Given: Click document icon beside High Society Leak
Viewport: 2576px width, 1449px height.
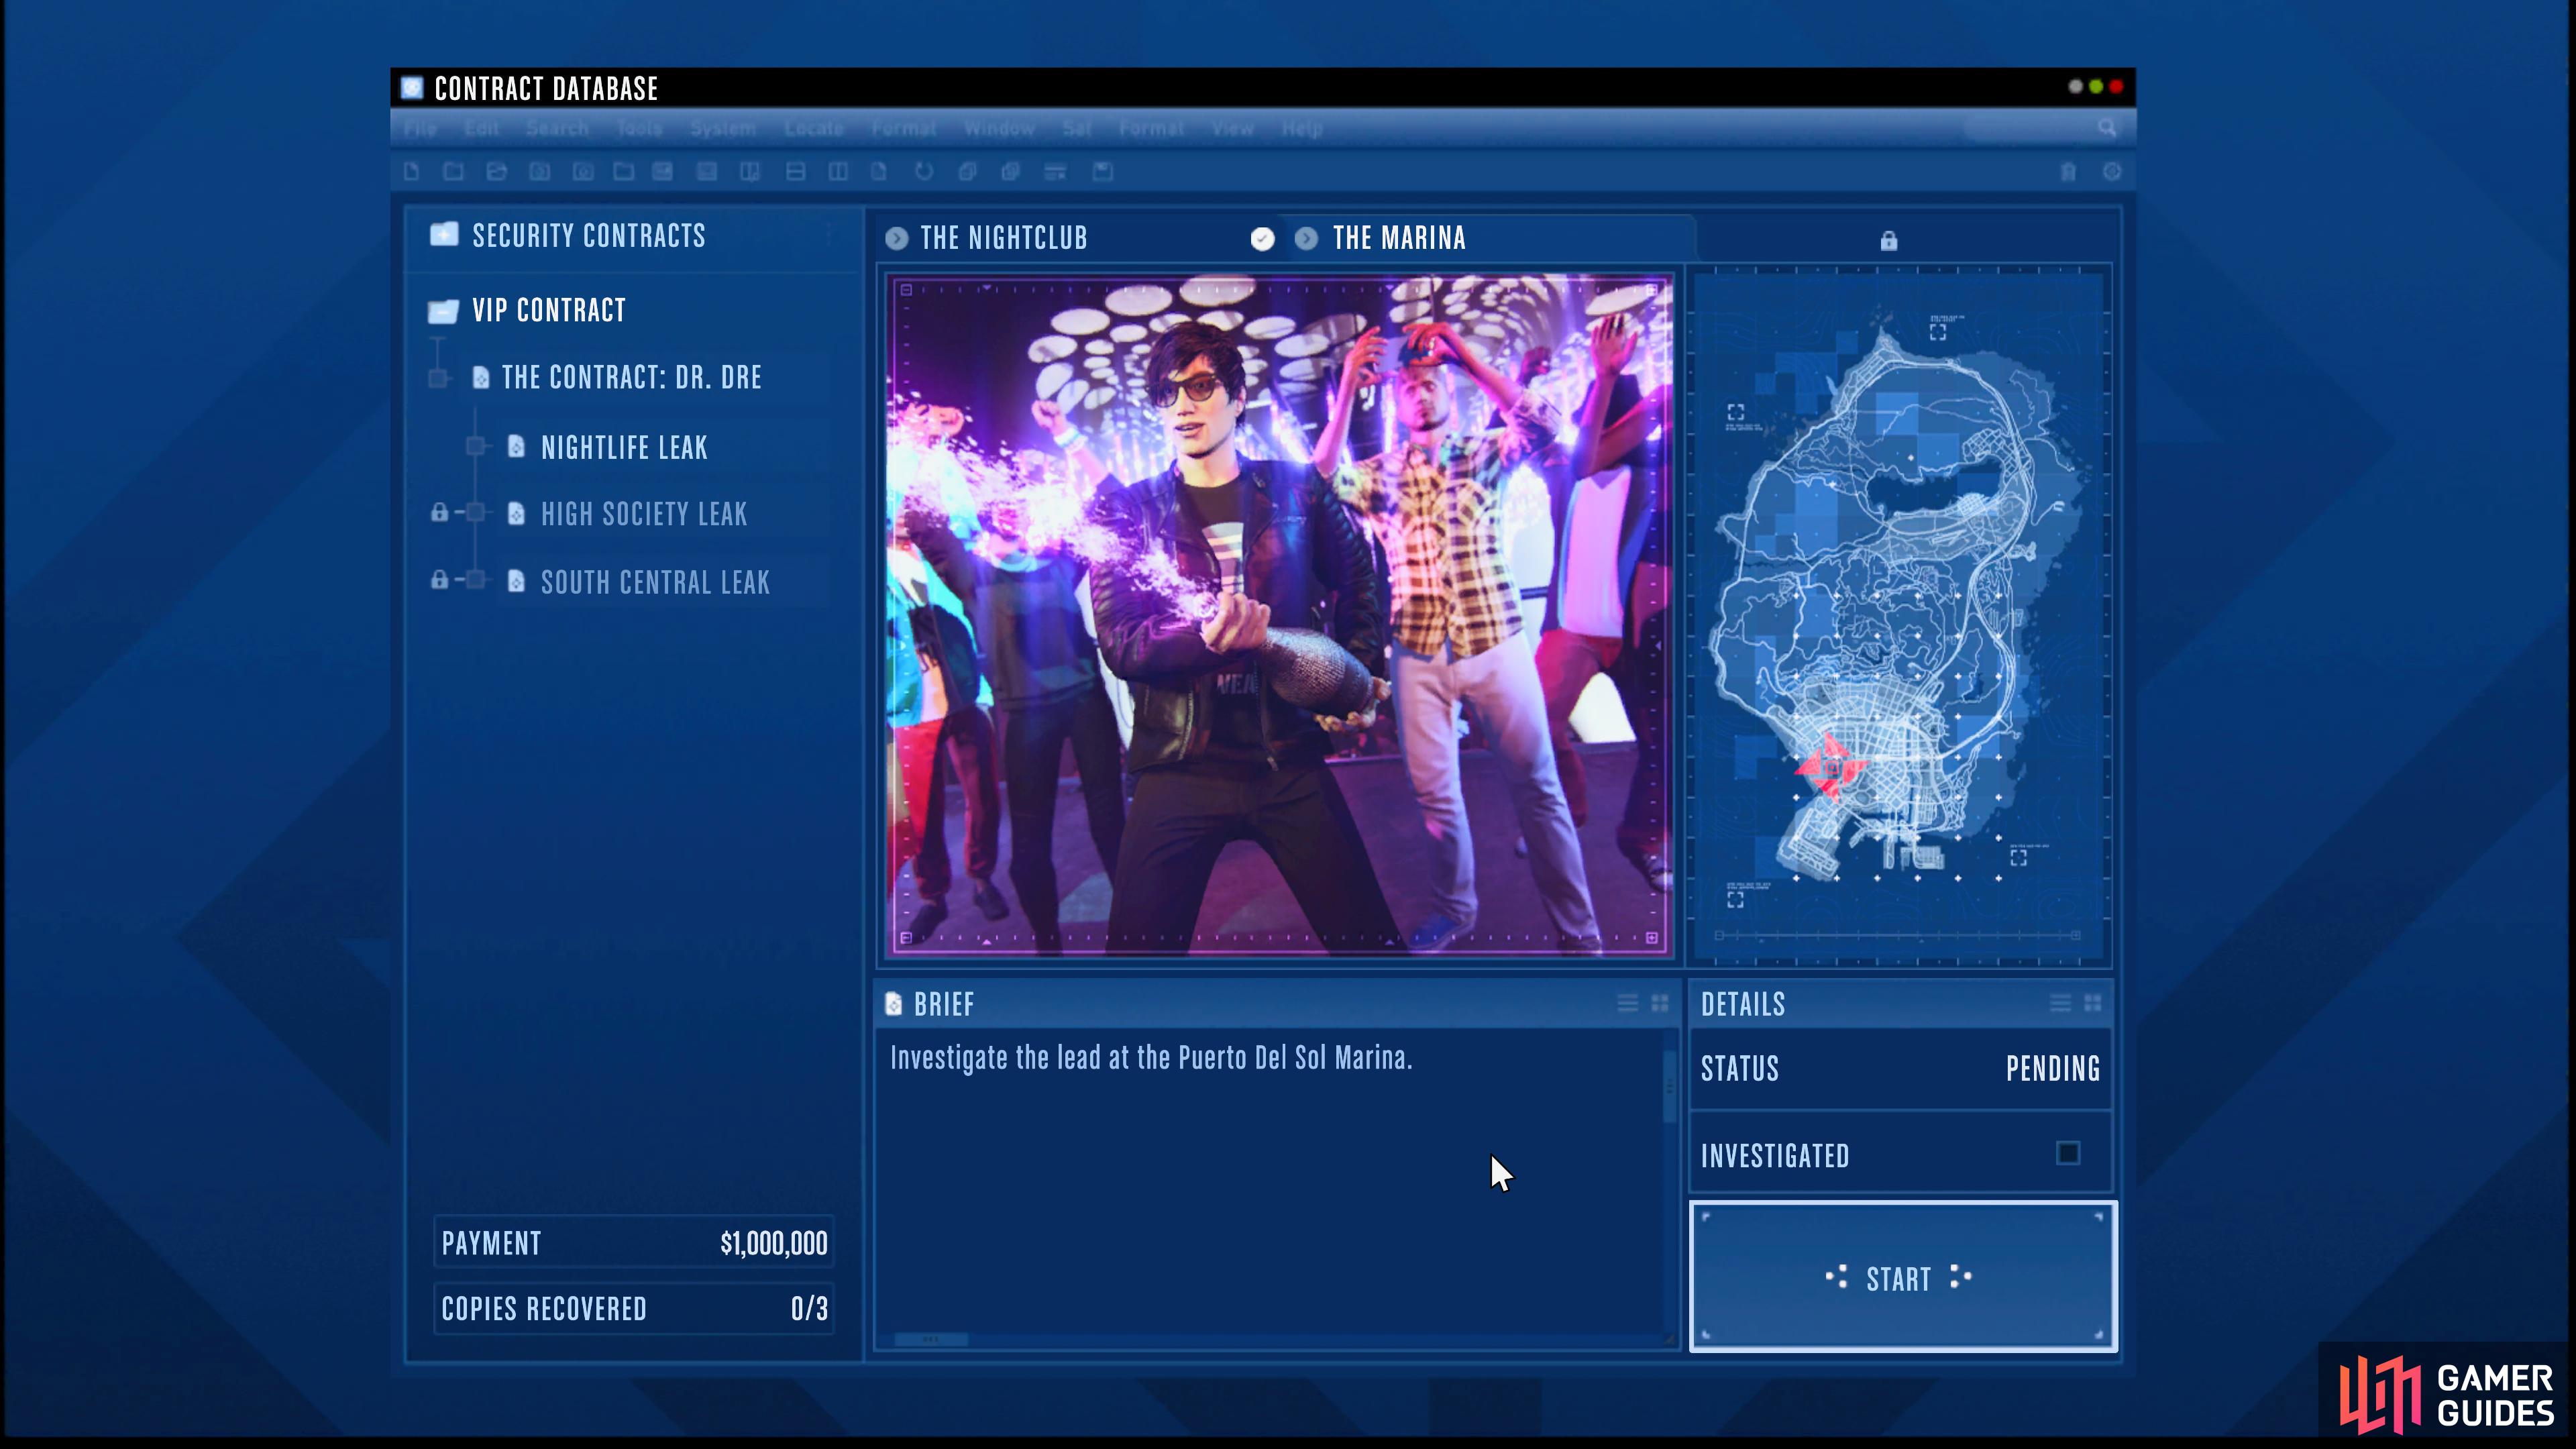Looking at the screenshot, I should tap(516, 513).
